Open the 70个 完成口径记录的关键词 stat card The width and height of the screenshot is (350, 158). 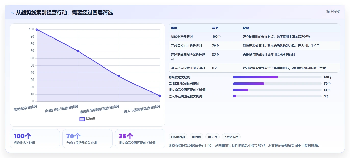87,139
